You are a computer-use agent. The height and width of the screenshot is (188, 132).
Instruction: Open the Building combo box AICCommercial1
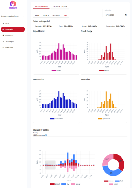80,135
